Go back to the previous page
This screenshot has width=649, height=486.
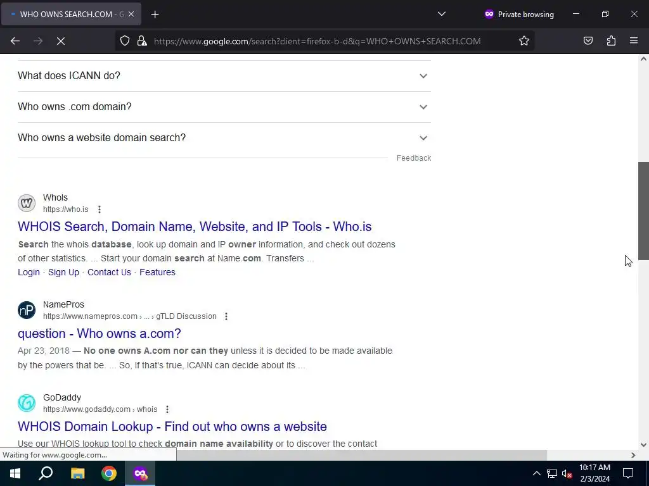click(15, 41)
